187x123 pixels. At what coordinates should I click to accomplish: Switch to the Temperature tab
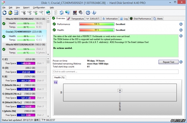[x=76, y=19]
